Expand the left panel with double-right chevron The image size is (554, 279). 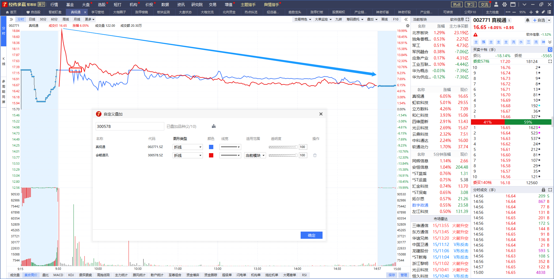coord(11,19)
